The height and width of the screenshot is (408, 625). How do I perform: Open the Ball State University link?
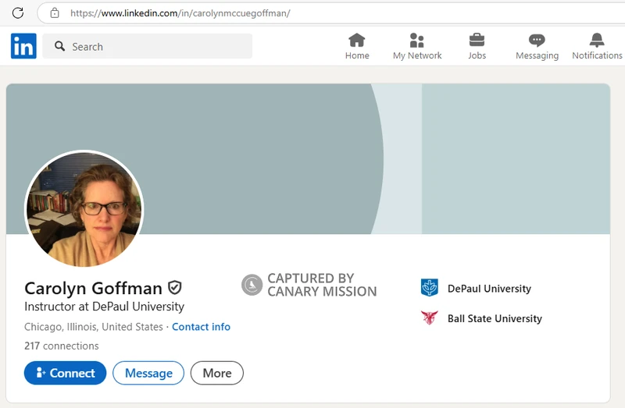point(495,318)
